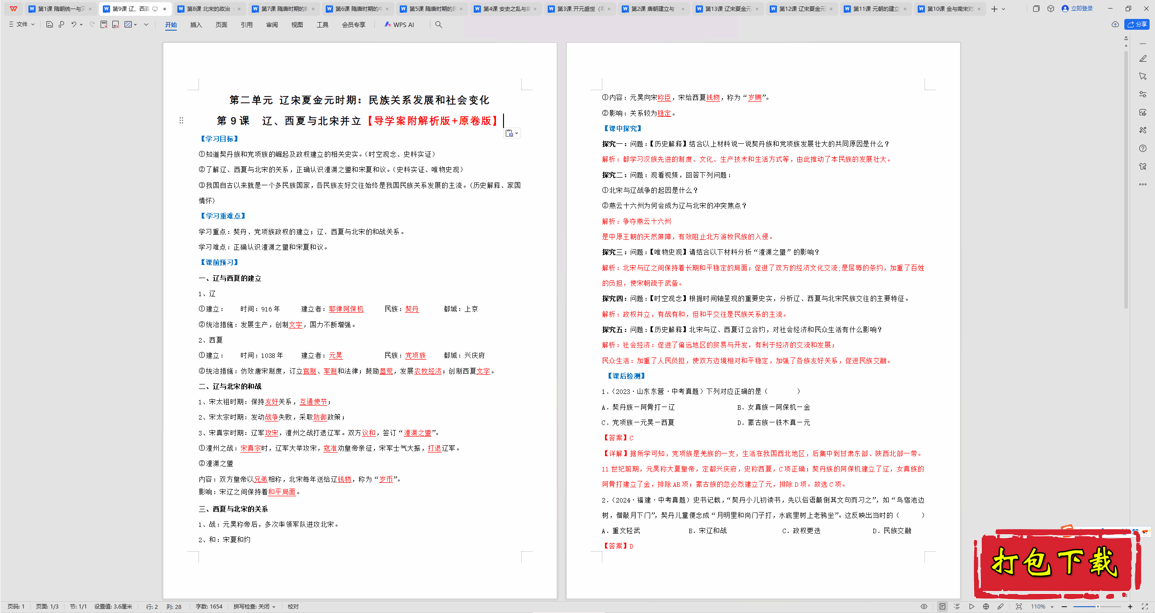The width and height of the screenshot is (1155, 613).
Task: Click the blue hatched square icon in quick toolbar
Action: point(128,25)
